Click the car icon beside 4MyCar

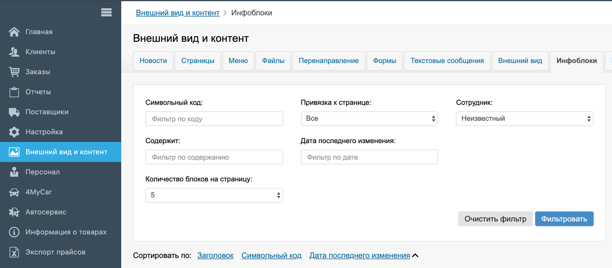[14, 192]
